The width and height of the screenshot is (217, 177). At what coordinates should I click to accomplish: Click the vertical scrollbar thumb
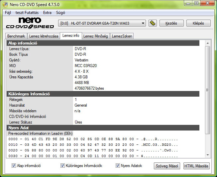[x=207, y=90]
